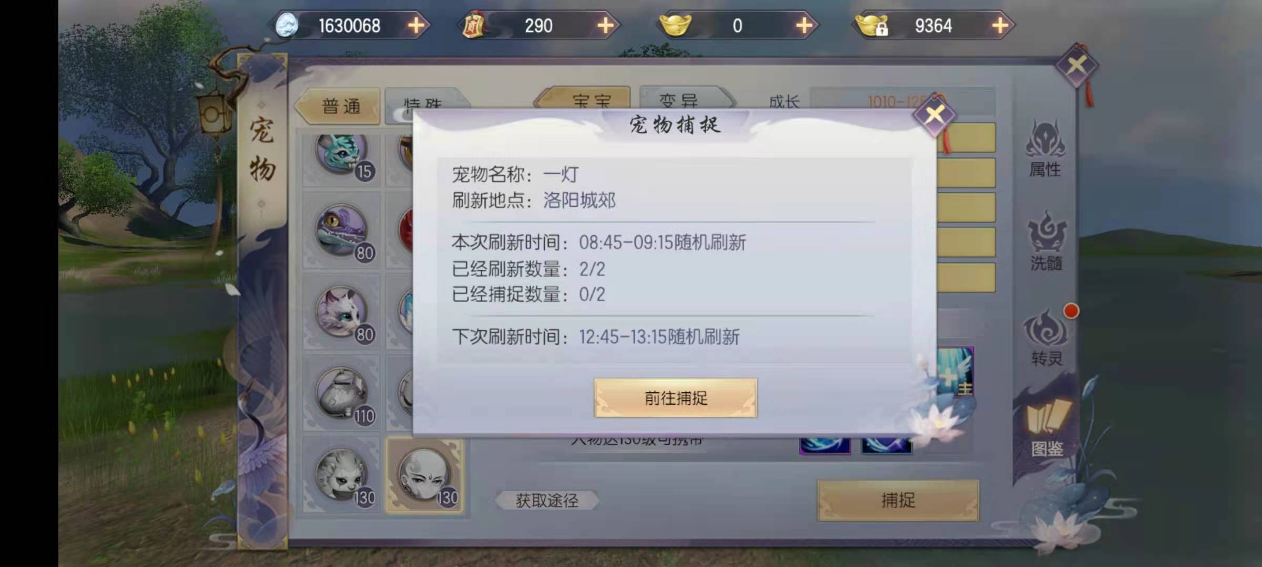The height and width of the screenshot is (567, 1262).
Task: Select the level 130 monk pet 一灯
Action: (425, 476)
